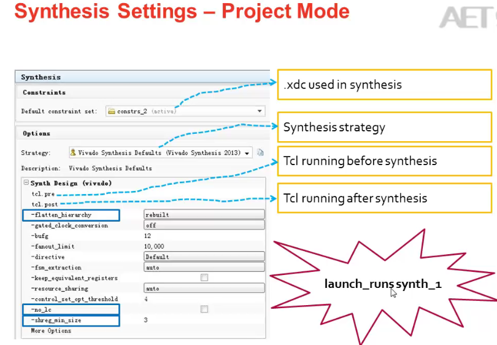Select the -keep_equivalent_registers option label
This screenshot has height=345, width=497.
(74, 278)
